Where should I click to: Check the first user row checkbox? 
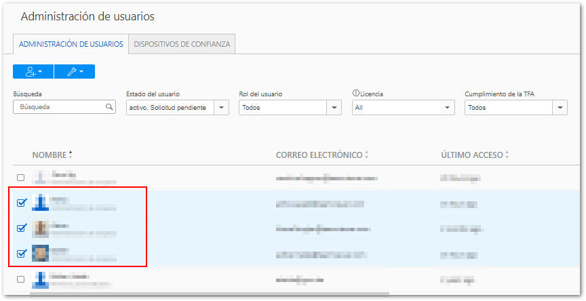point(21,178)
